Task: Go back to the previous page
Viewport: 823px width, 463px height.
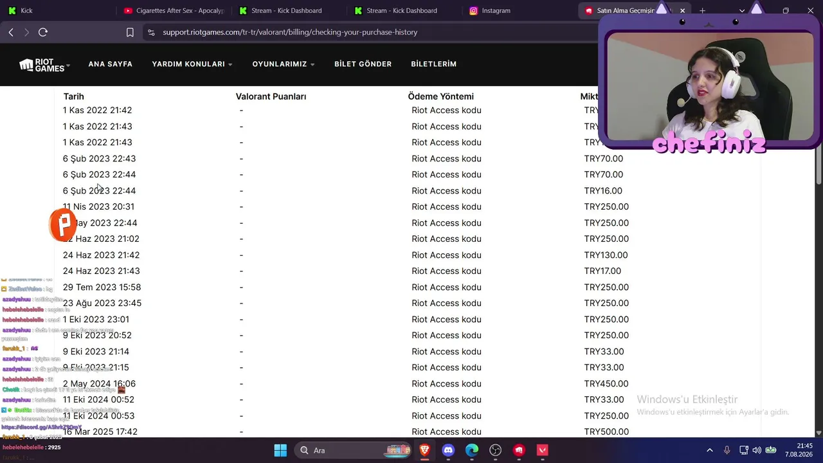Action: click(x=11, y=32)
